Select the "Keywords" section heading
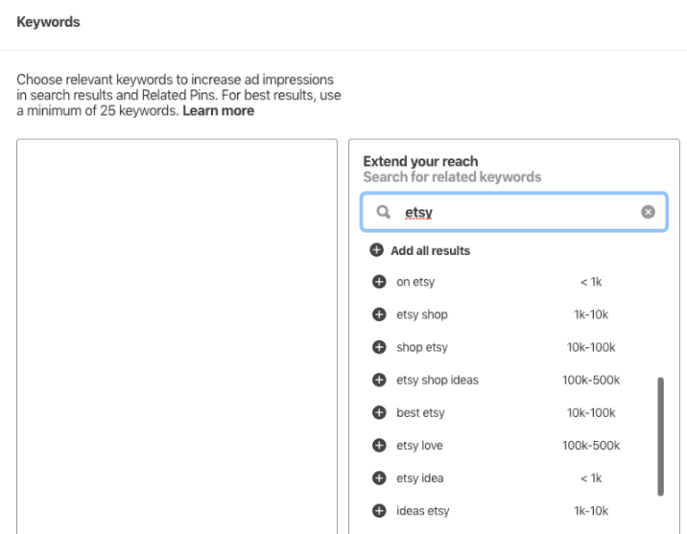The width and height of the screenshot is (687, 534). (x=48, y=22)
